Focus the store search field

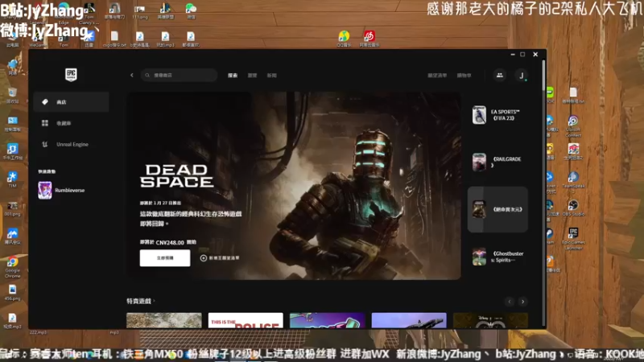[179, 75]
